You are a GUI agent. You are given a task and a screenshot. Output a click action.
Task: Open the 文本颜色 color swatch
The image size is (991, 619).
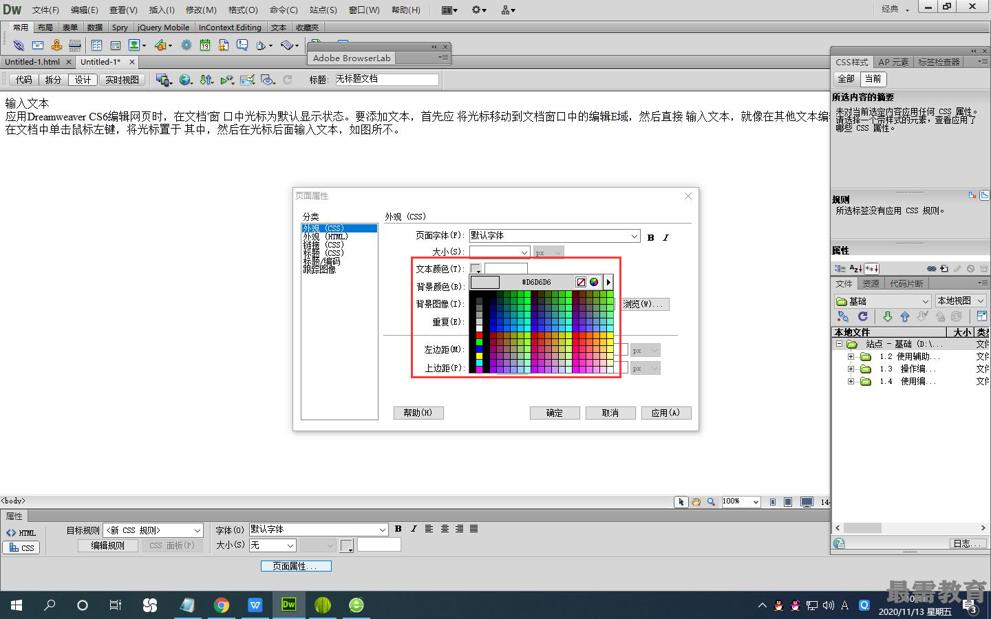pos(476,269)
